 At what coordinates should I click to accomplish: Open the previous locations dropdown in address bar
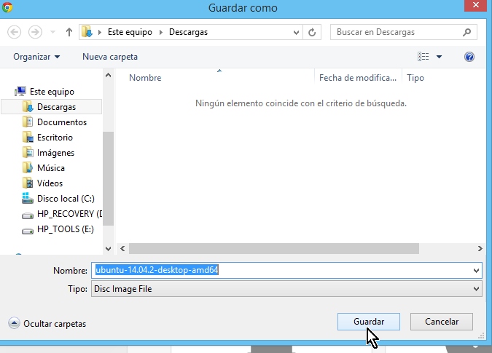coord(296,32)
